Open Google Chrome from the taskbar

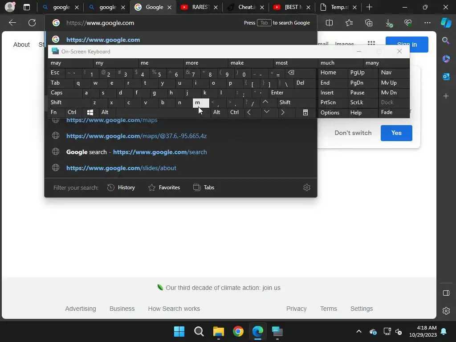pos(238,331)
